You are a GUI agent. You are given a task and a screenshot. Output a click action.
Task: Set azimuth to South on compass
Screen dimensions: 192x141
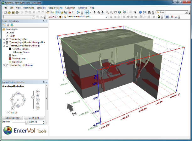click(18, 106)
